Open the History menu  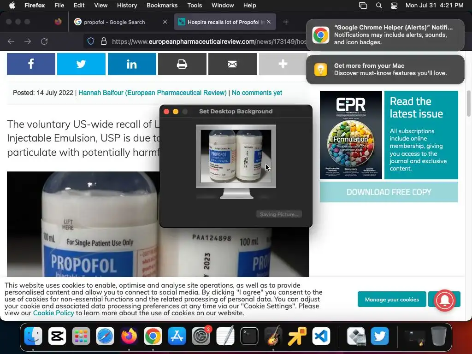click(127, 6)
